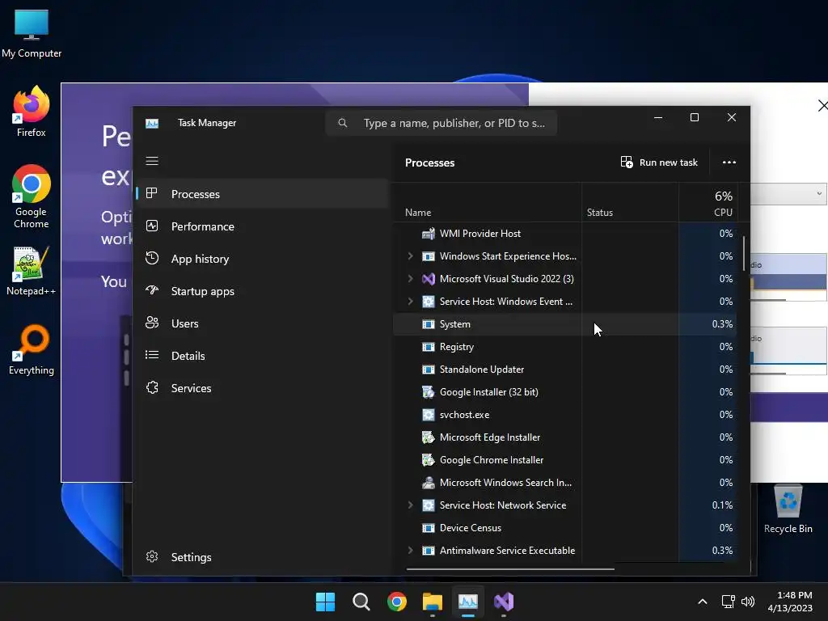828x621 pixels.
Task: Click the Startup apps gauge icon
Action: coord(151,290)
